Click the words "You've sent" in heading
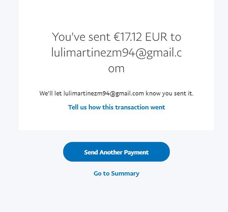The width and height of the screenshot is (228, 212). (x=81, y=37)
